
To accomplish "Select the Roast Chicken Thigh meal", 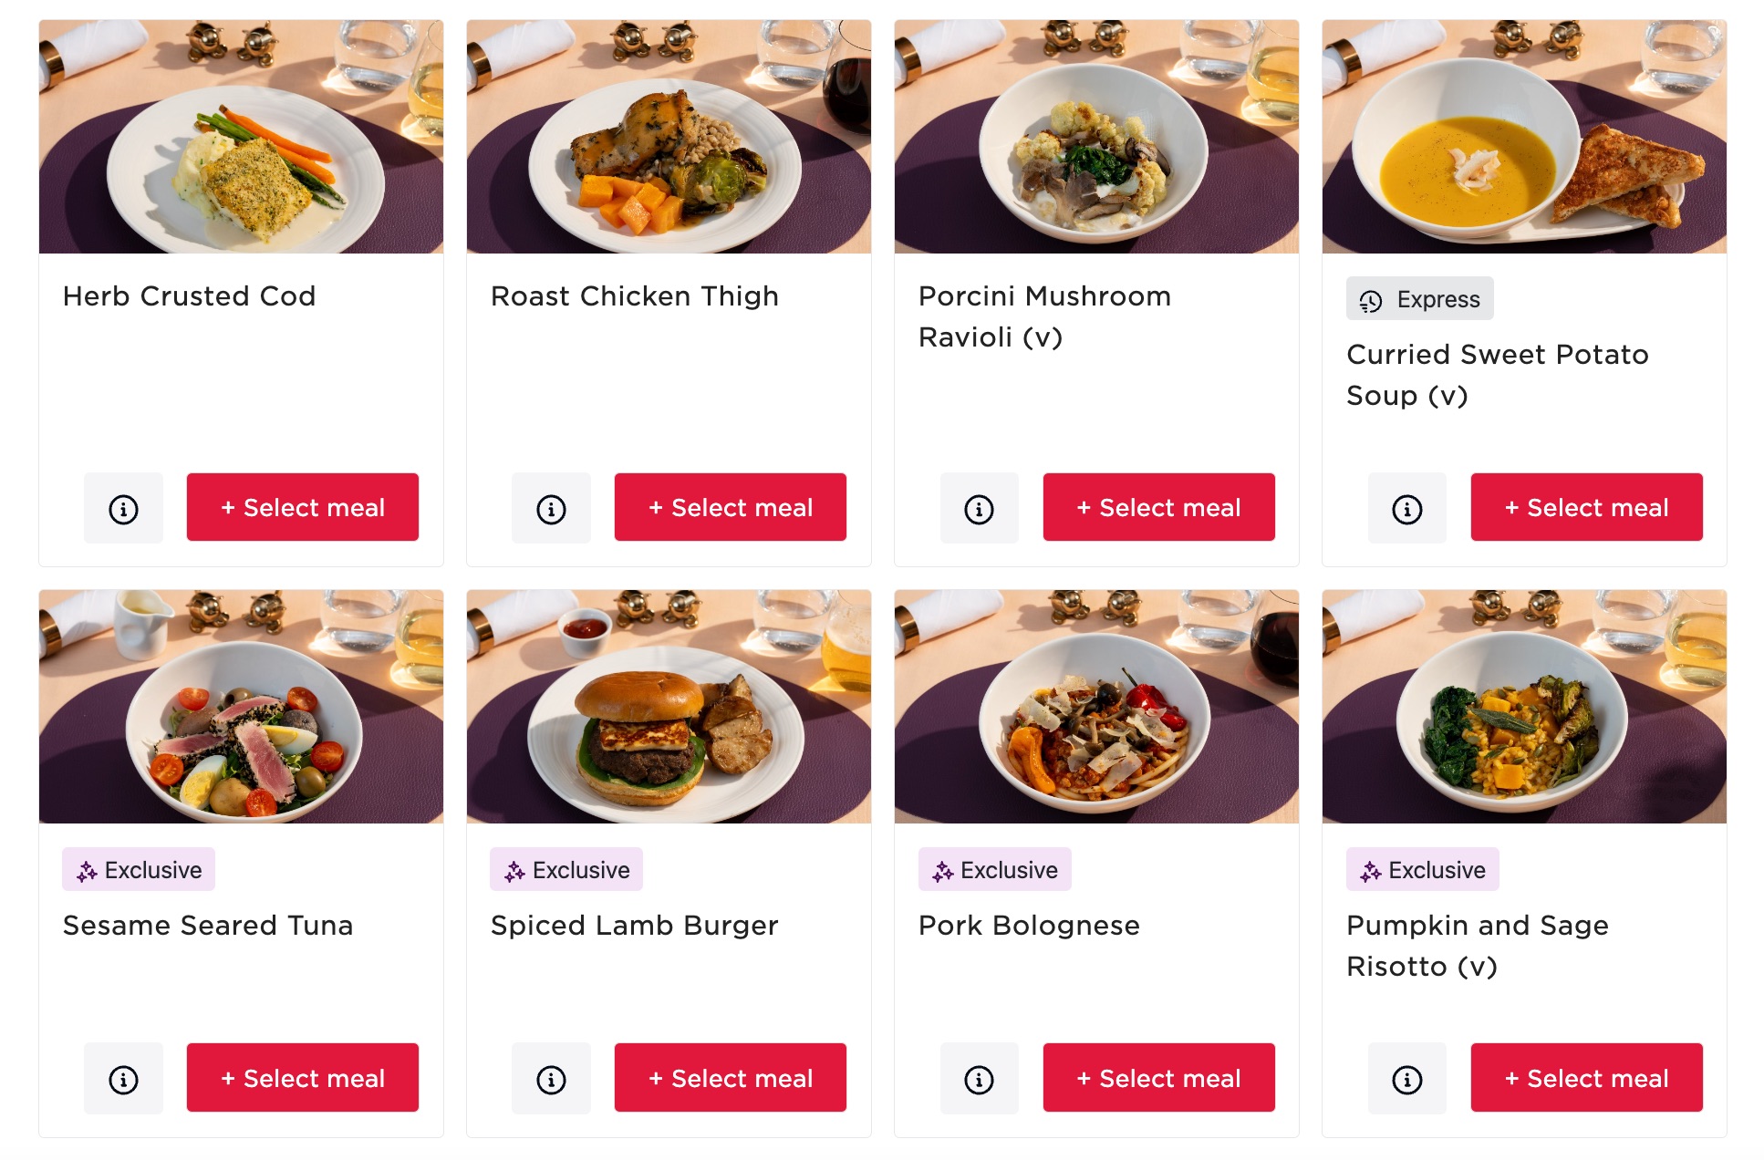I will (730, 508).
